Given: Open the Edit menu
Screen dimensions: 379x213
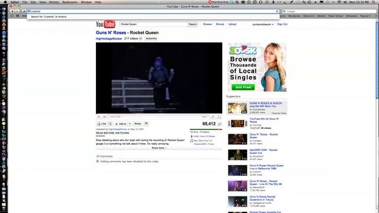Looking at the screenshot, I should 33,2.
